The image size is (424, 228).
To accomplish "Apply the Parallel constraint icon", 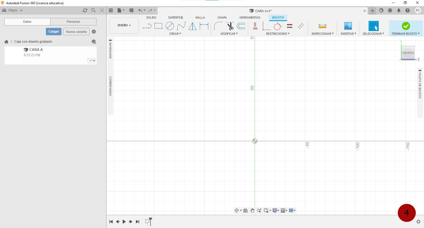I will pos(301,26).
